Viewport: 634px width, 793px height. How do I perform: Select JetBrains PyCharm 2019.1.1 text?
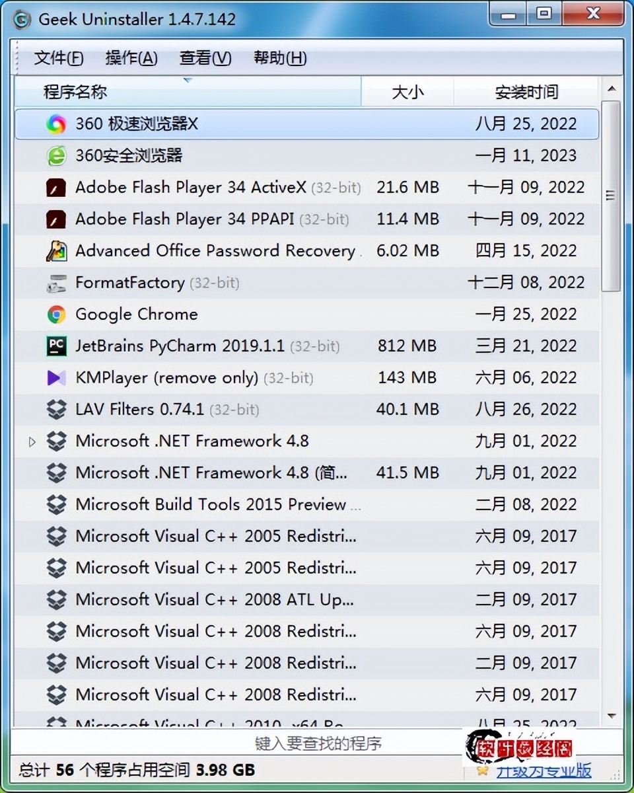(180, 346)
